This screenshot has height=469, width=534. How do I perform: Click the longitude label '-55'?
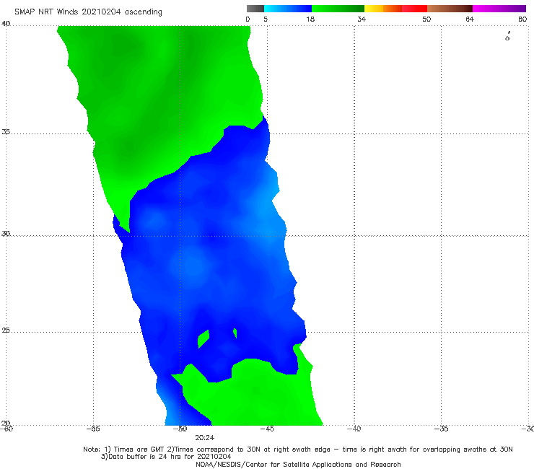pyautogui.click(x=93, y=429)
